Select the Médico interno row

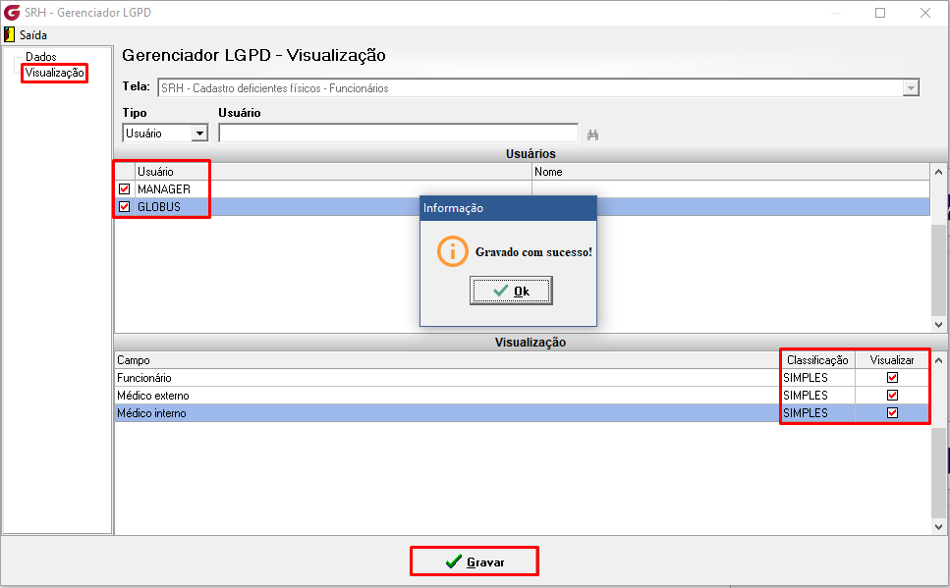pos(522,413)
